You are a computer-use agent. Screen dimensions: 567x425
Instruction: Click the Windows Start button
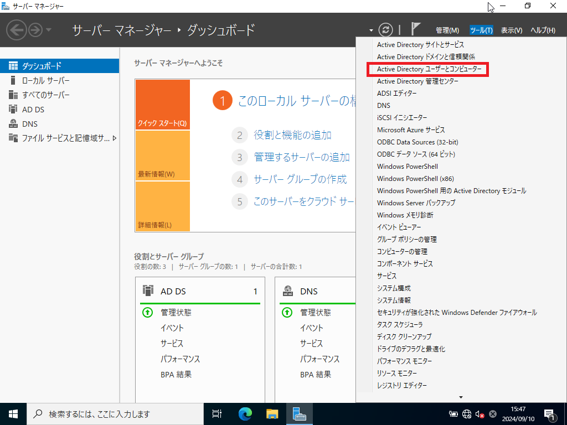[x=13, y=414]
